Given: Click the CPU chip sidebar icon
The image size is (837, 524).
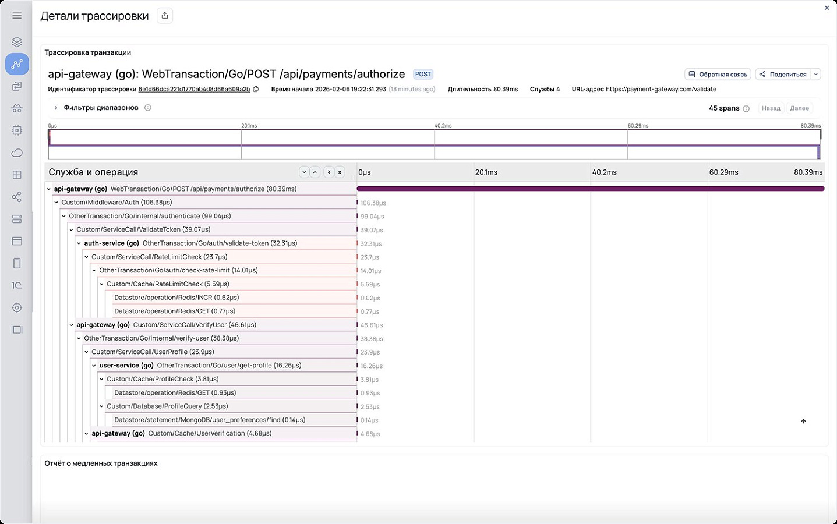Looking at the screenshot, I should [17, 130].
